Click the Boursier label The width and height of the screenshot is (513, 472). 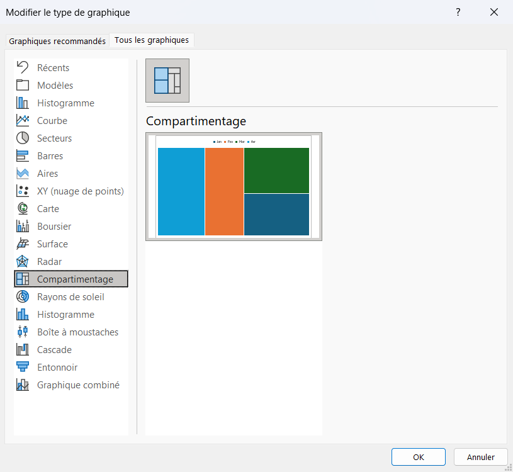coord(54,227)
